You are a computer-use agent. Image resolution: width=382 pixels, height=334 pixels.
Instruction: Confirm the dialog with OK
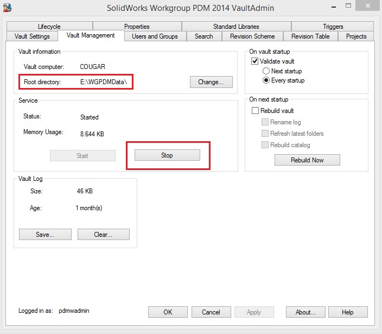click(x=168, y=312)
